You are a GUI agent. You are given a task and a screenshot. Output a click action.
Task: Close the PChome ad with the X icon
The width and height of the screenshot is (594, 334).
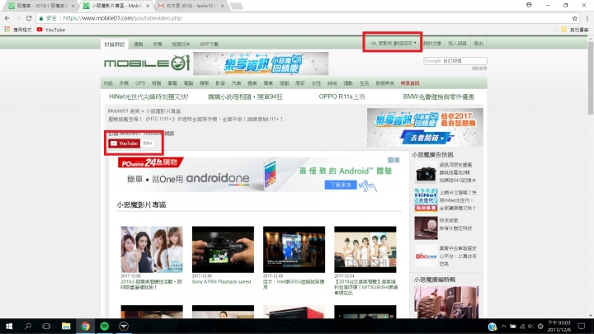click(397, 160)
